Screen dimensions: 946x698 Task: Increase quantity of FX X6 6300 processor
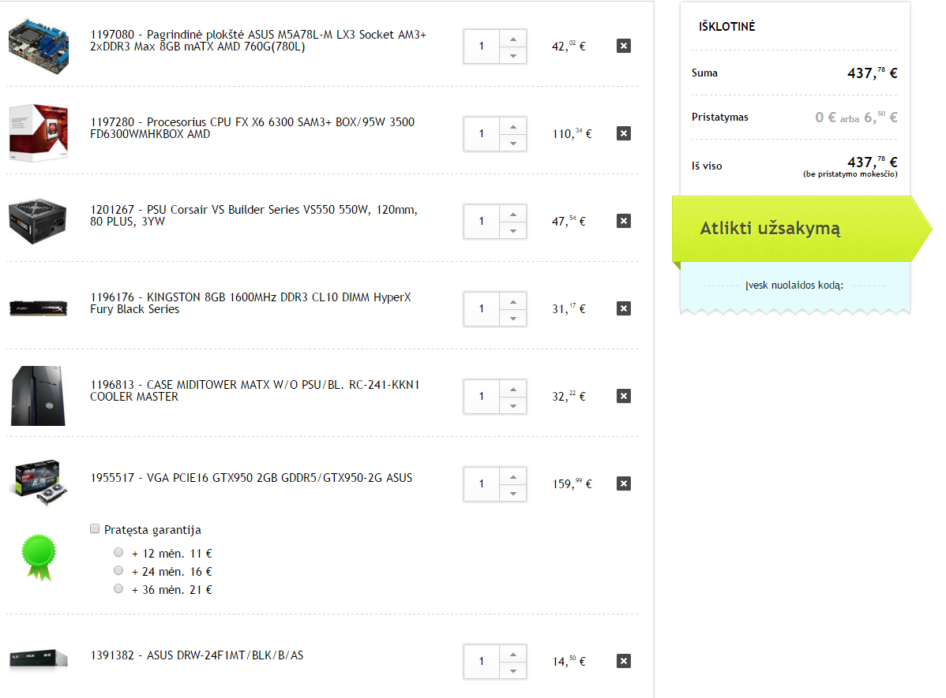click(512, 126)
